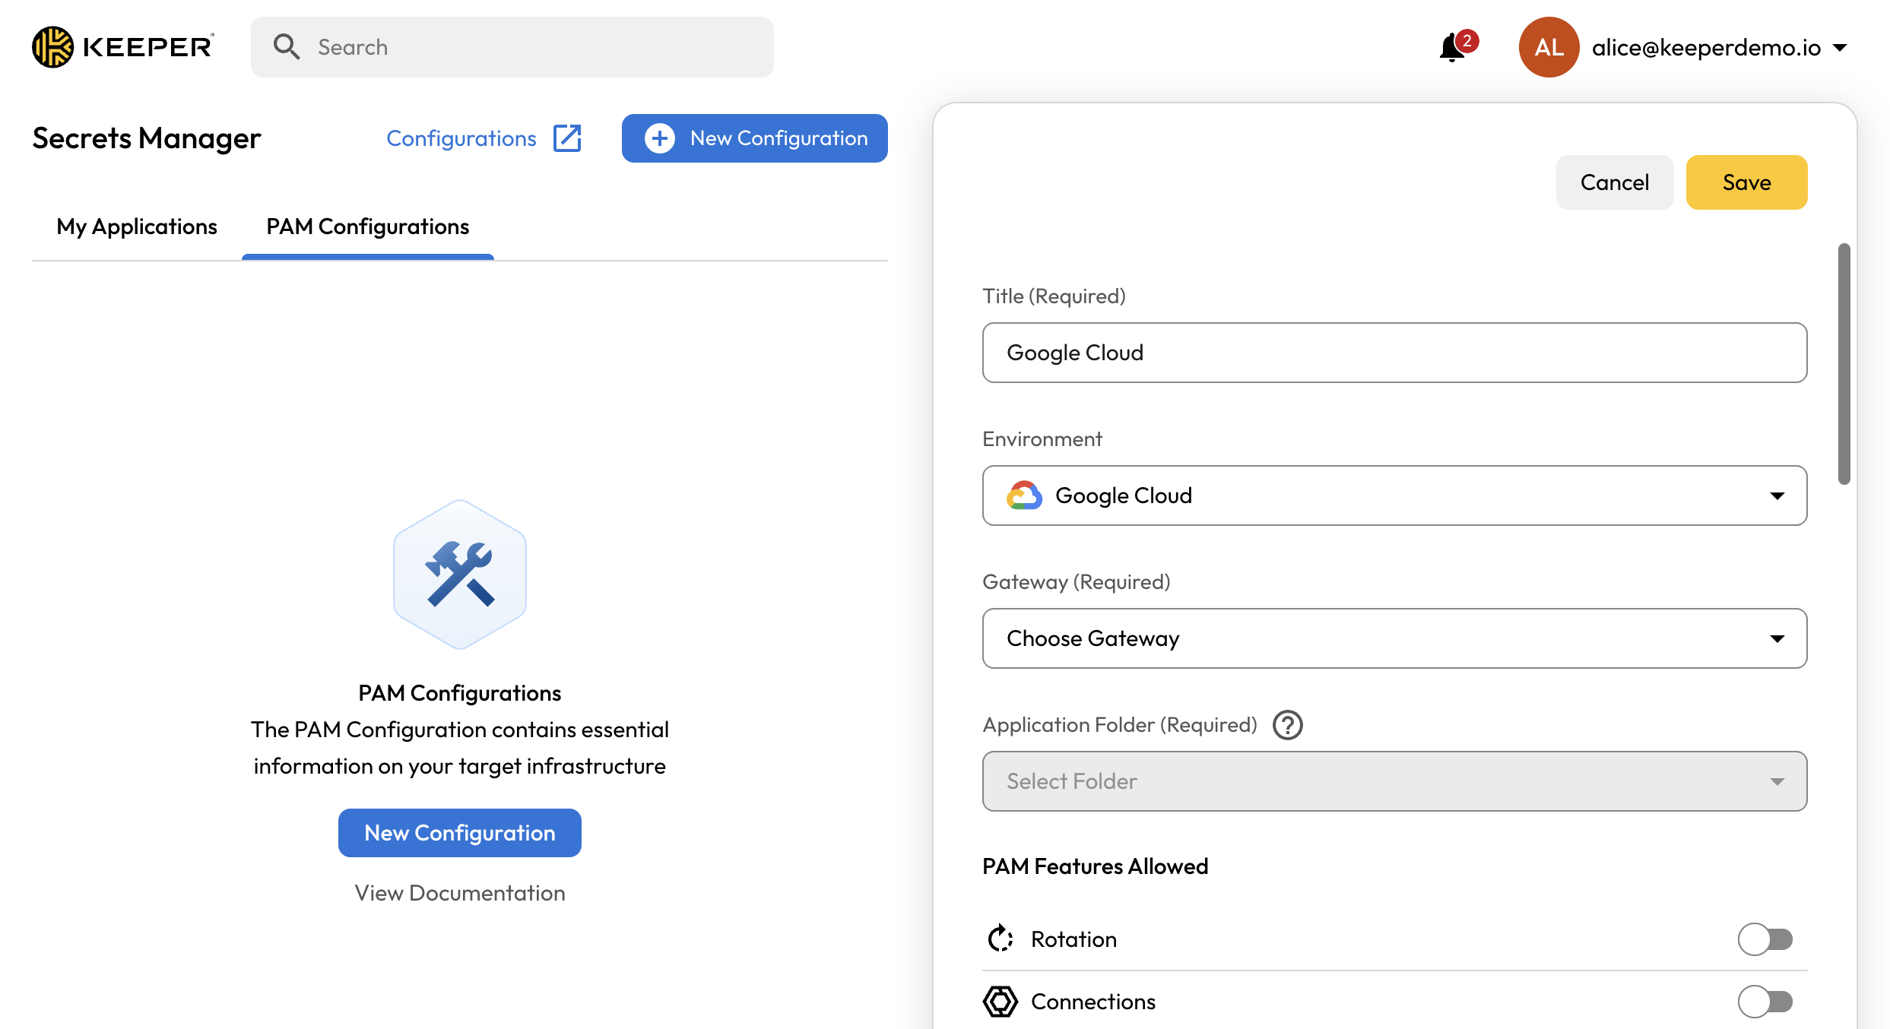
Task: Expand the Environment Google Cloud dropdown
Action: [1394, 496]
